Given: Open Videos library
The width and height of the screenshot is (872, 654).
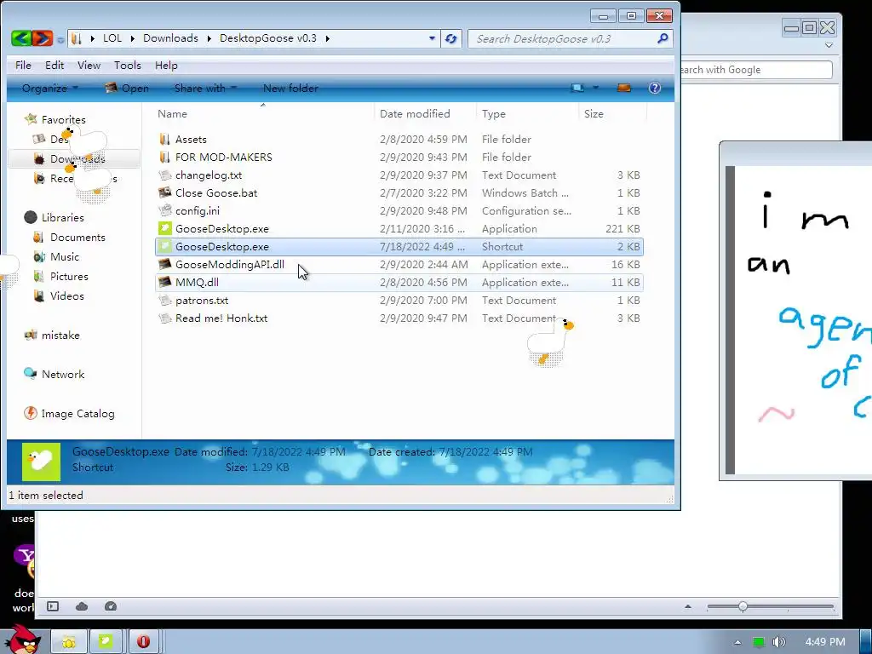Looking at the screenshot, I should click(x=66, y=295).
